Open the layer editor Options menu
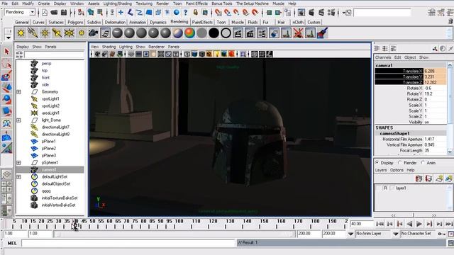The image size is (454, 255). [397, 170]
